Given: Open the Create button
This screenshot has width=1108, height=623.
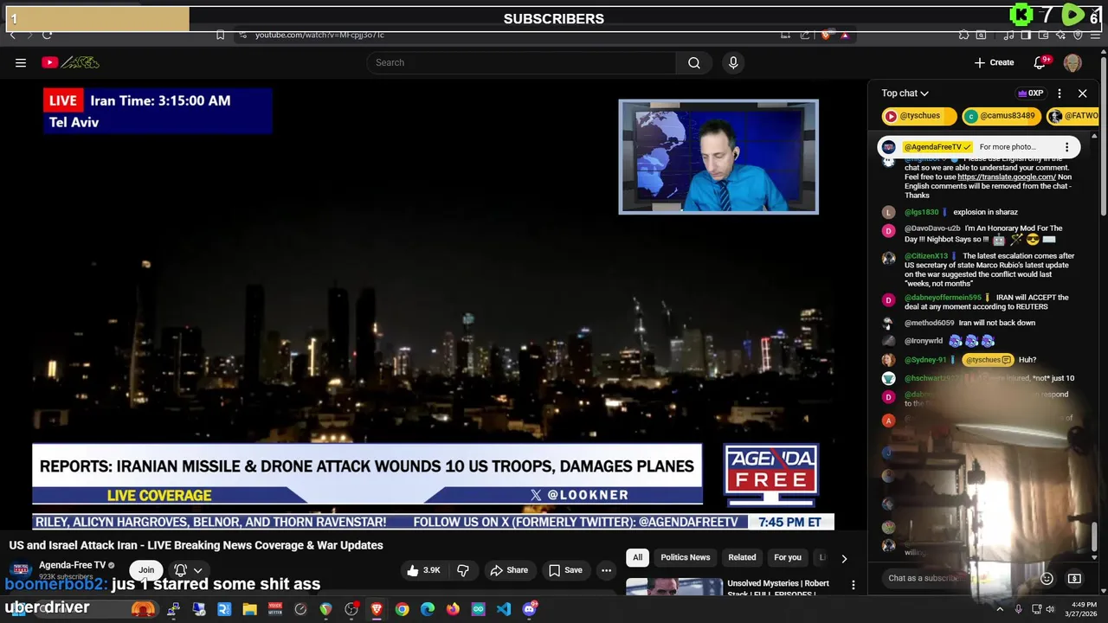Looking at the screenshot, I should [x=994, y=62].
